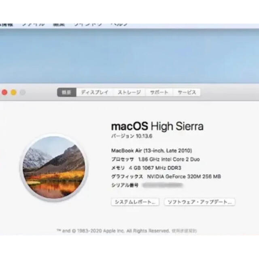Click the macOS High Sierra heading
259x259 pixels.
point(157,126)
